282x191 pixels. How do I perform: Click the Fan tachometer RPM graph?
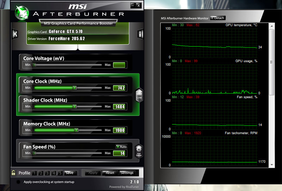point(215,151)
